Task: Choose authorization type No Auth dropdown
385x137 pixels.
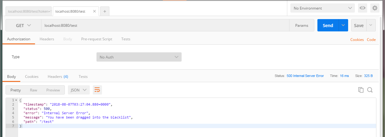Action: click(139, 57)
